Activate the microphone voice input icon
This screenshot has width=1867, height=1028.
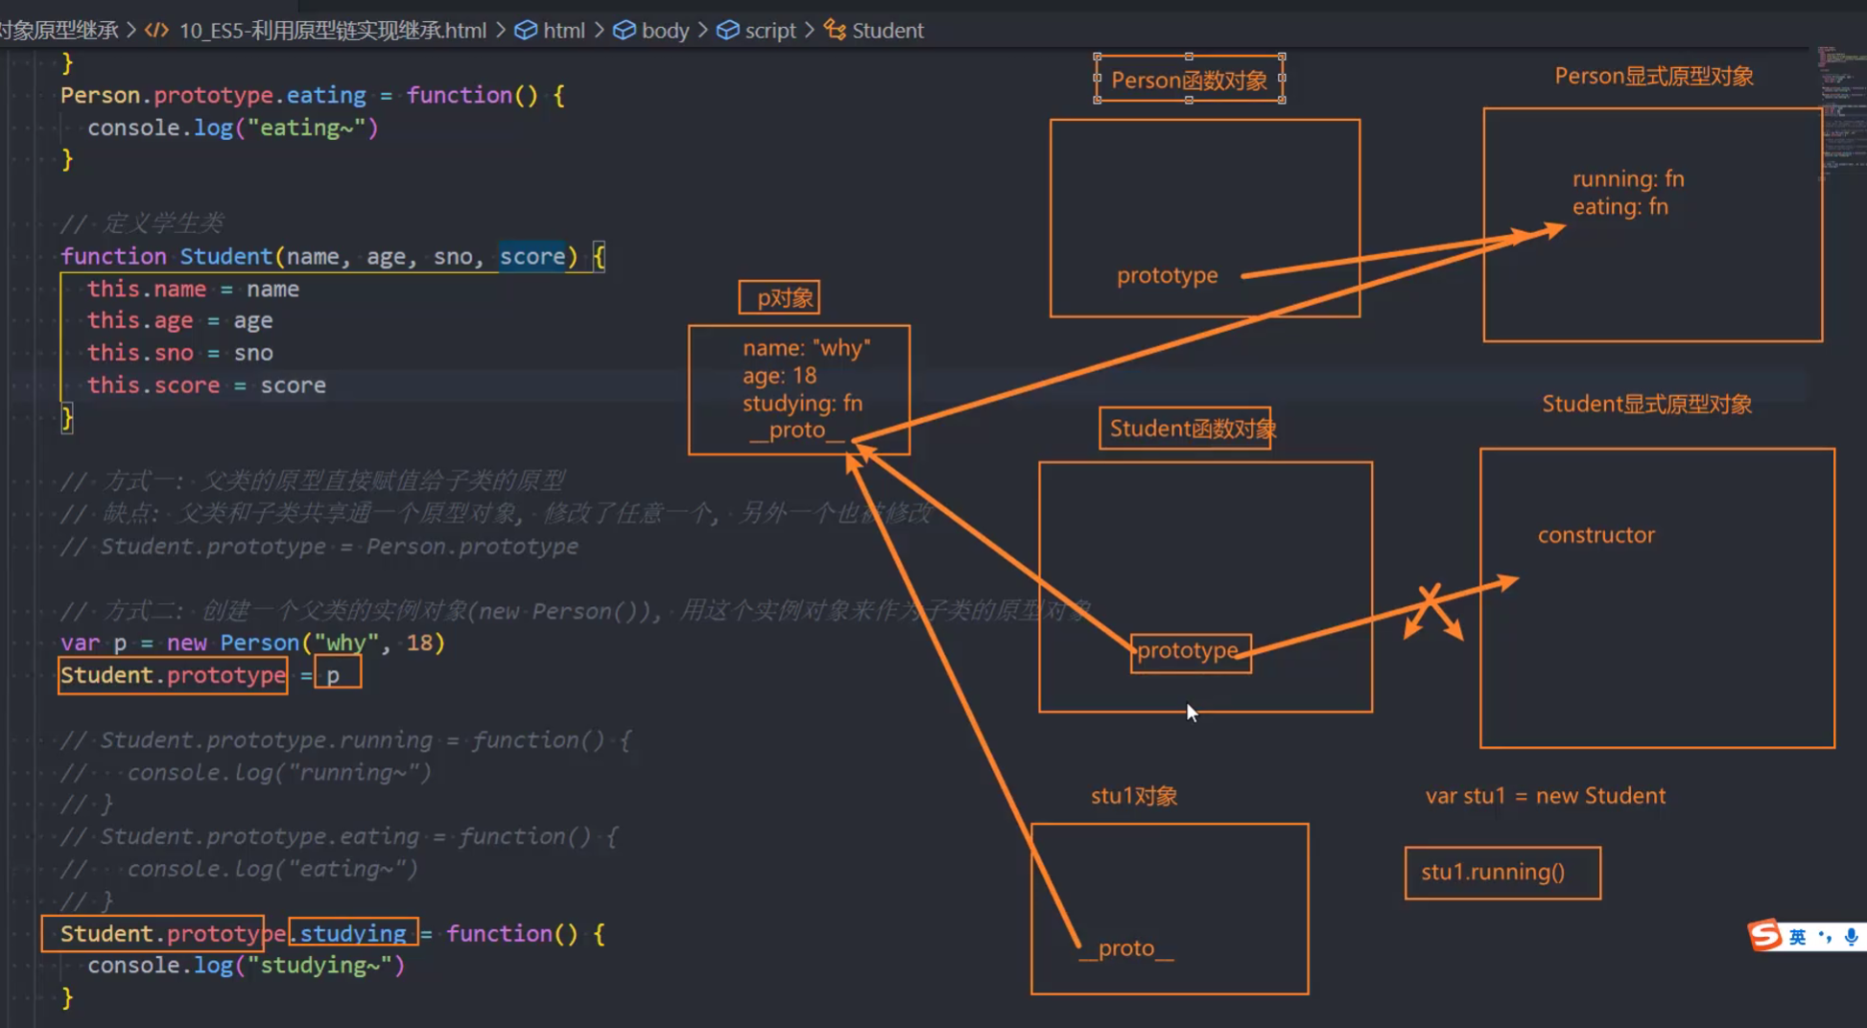point(1851,937)
